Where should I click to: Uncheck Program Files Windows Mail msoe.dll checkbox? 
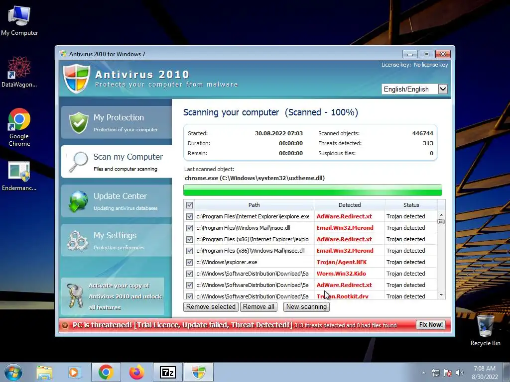(x=189, y=228)
